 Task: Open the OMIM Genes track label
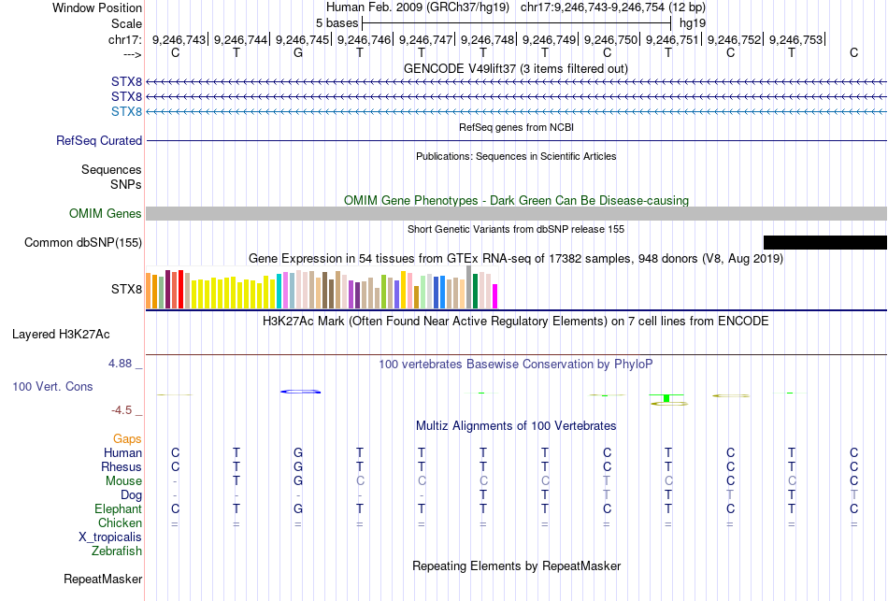click(106, 213)
